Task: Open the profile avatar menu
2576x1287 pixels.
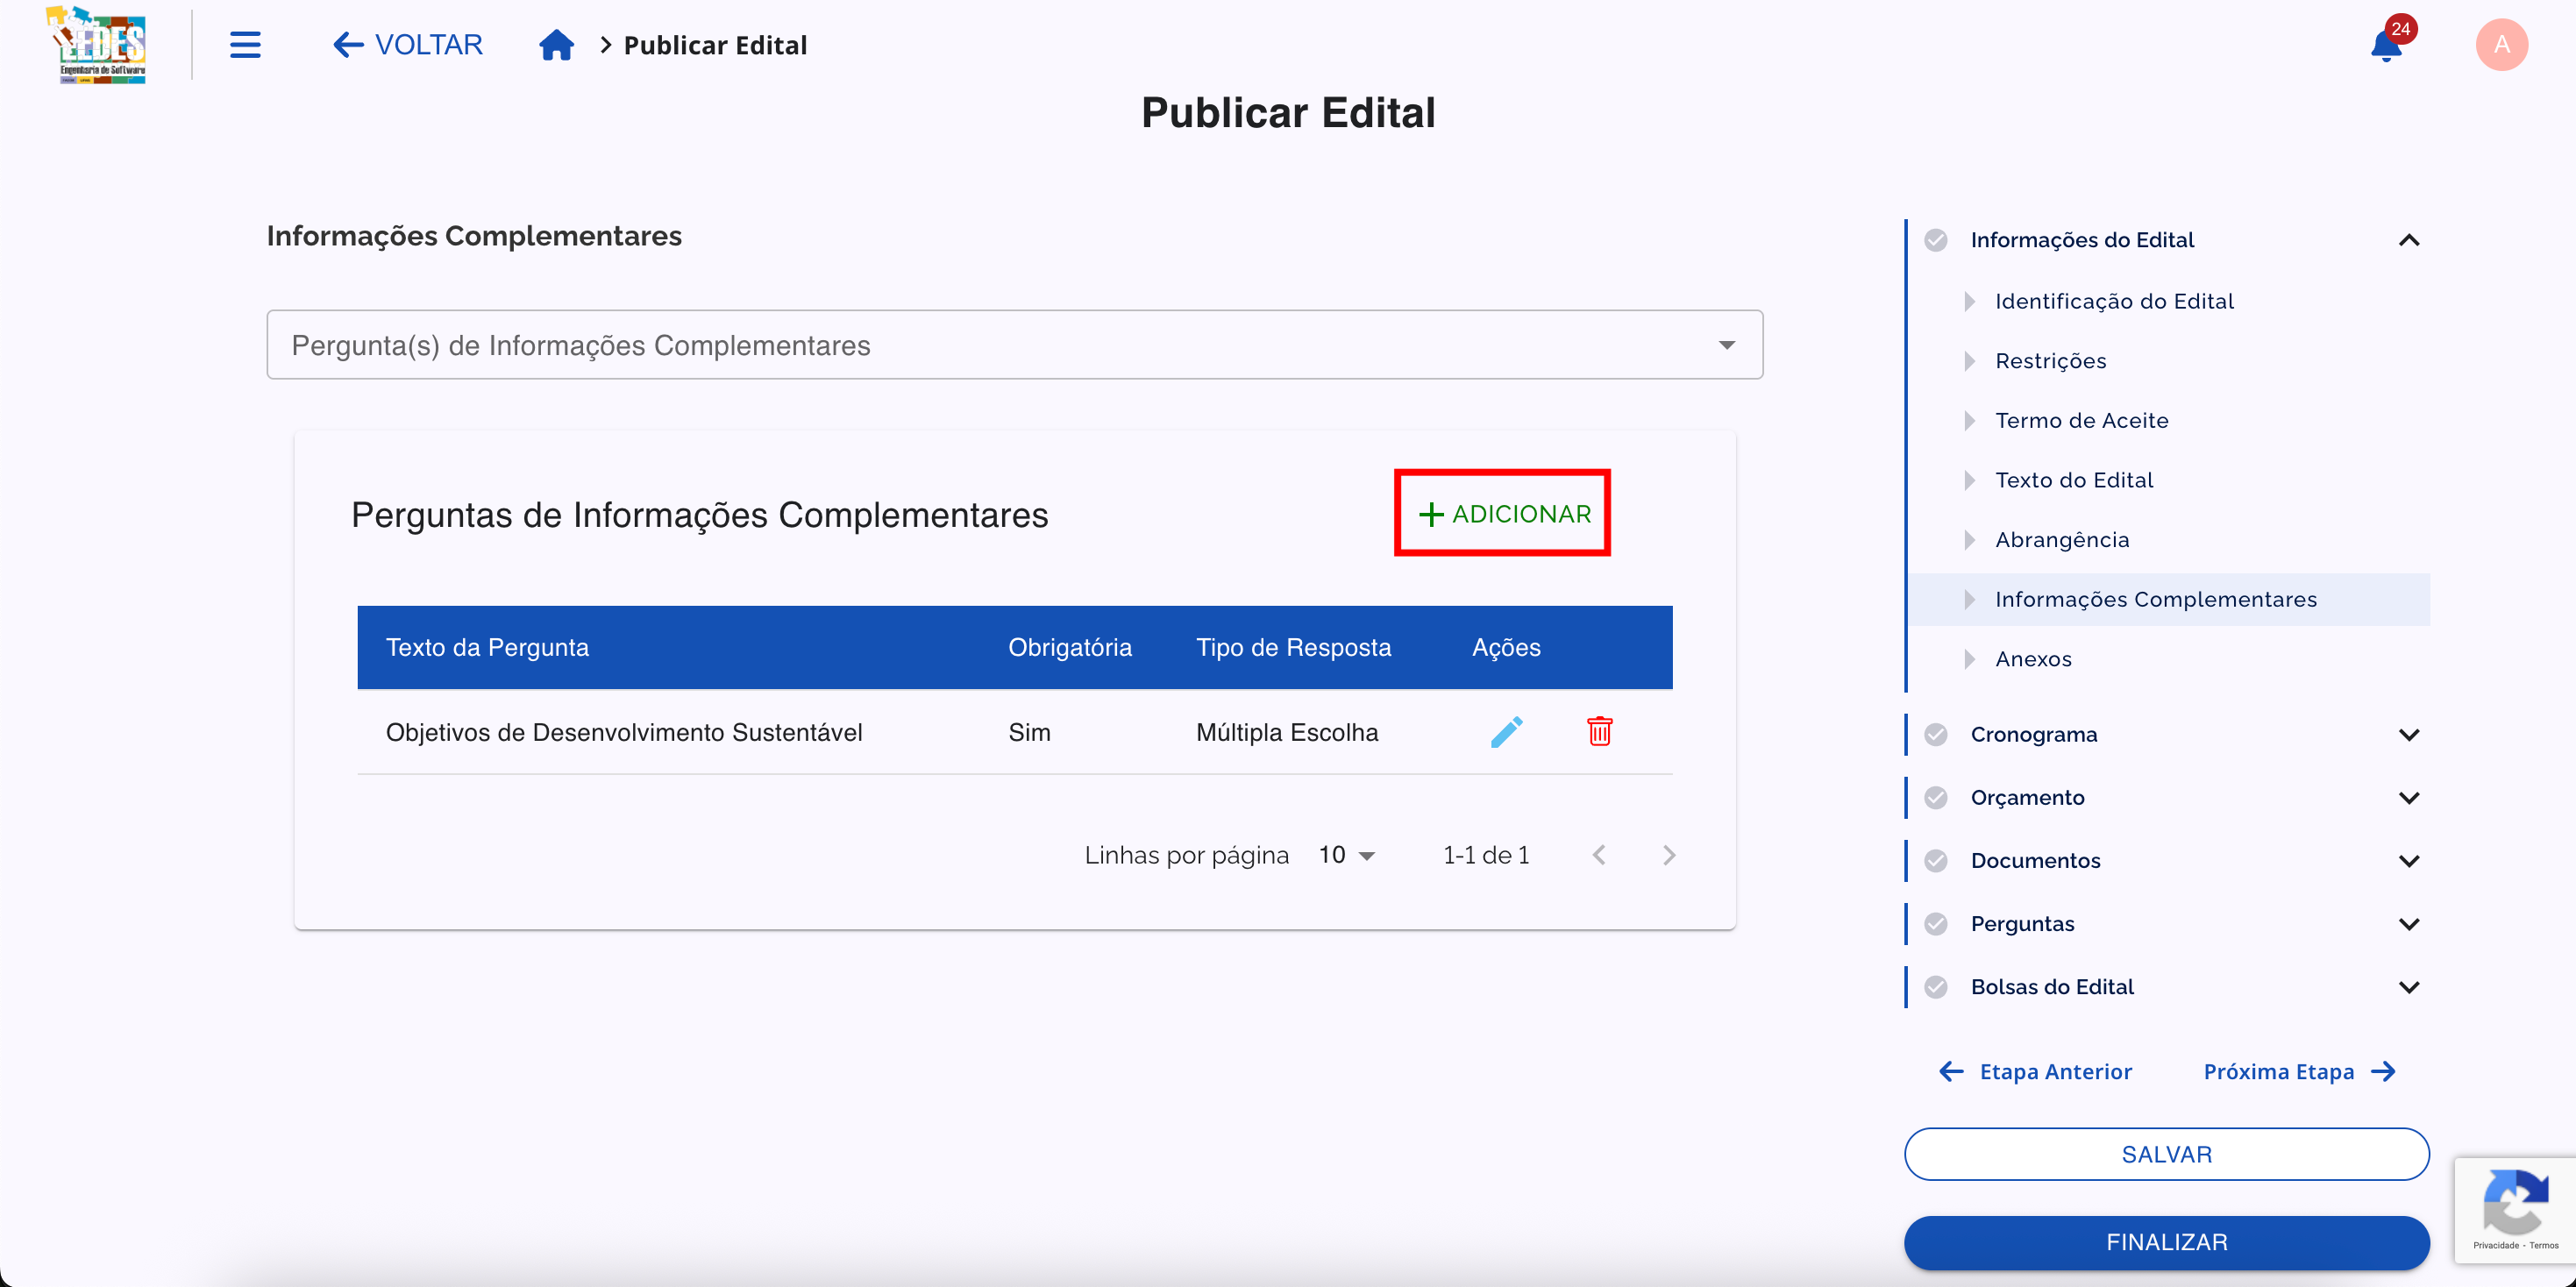Action: click(x=2502, y=44)
